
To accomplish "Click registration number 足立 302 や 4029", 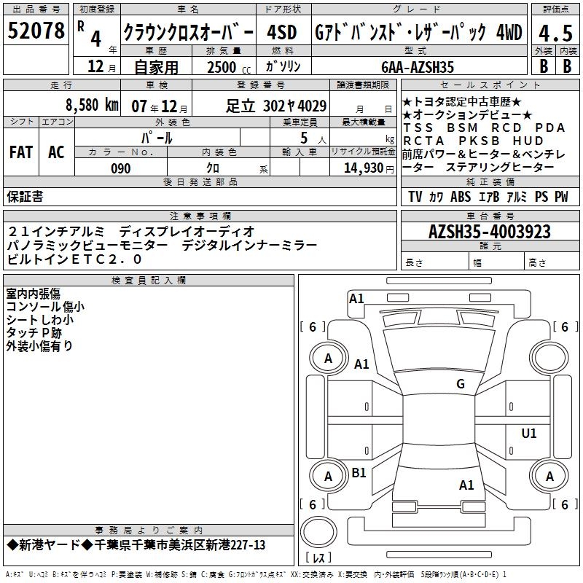I will pos(276,106).
